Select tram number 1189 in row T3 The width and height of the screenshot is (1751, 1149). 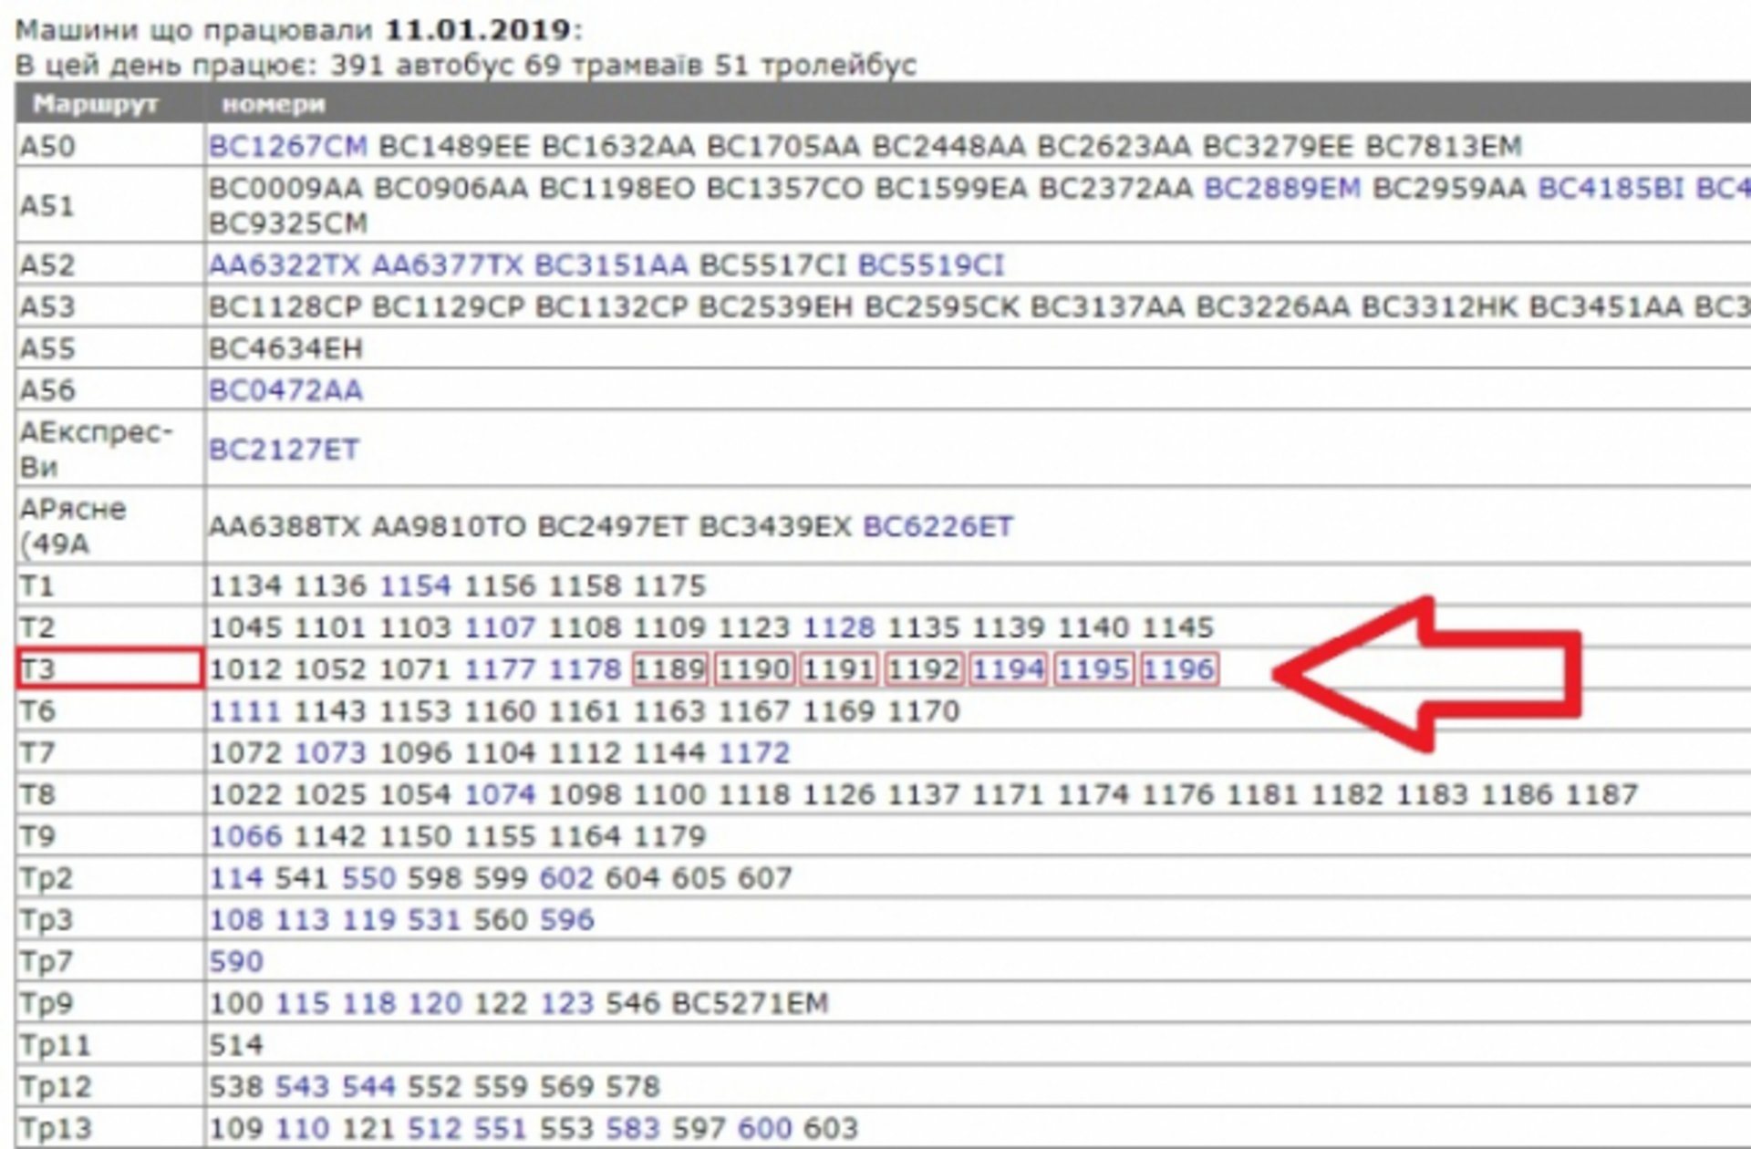(x=669, y=669)
